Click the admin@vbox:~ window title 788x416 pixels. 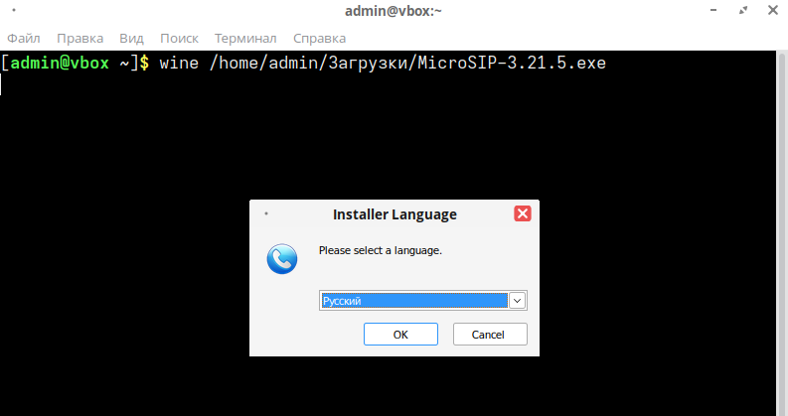pos(393,11)
